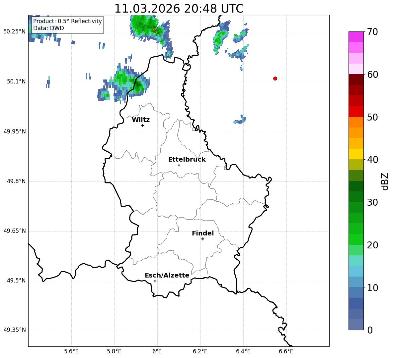This screenshot has width=393, height=358.
Task: Click the 49.8°N latitude label
Action: (16, 181)
